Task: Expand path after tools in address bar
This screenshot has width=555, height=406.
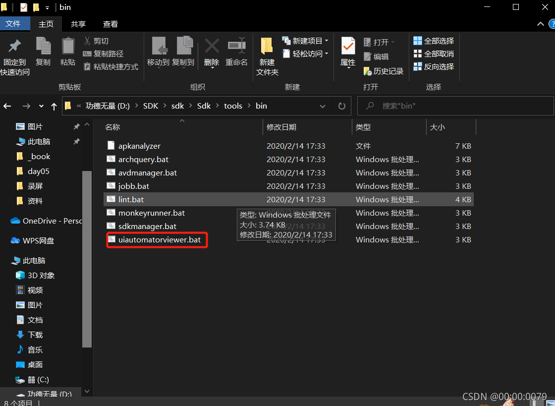Action: [249, 106]
